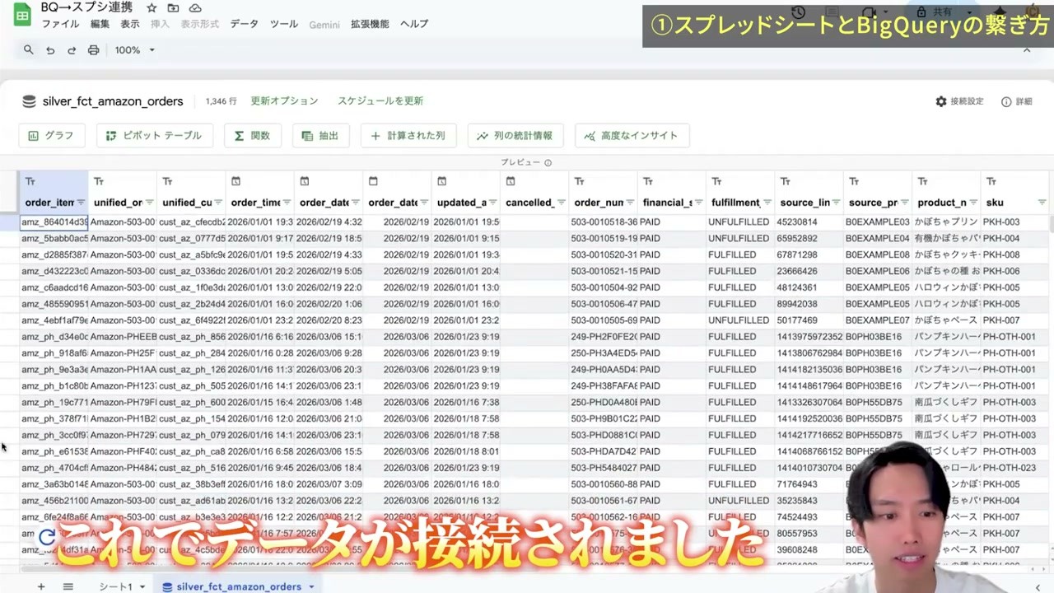Click the グラフ chart button

pos(51,135)
